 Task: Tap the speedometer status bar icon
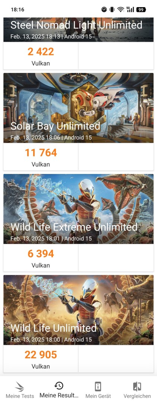point(104,9)
